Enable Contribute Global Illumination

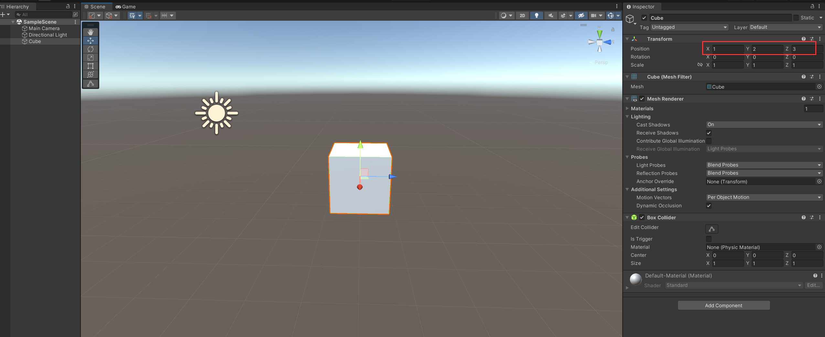[x=709, y=141]
